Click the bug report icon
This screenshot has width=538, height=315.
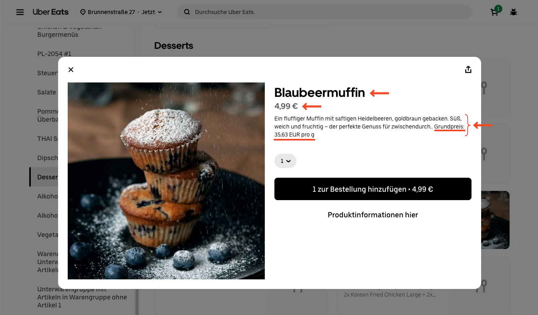tap(514, 12)
